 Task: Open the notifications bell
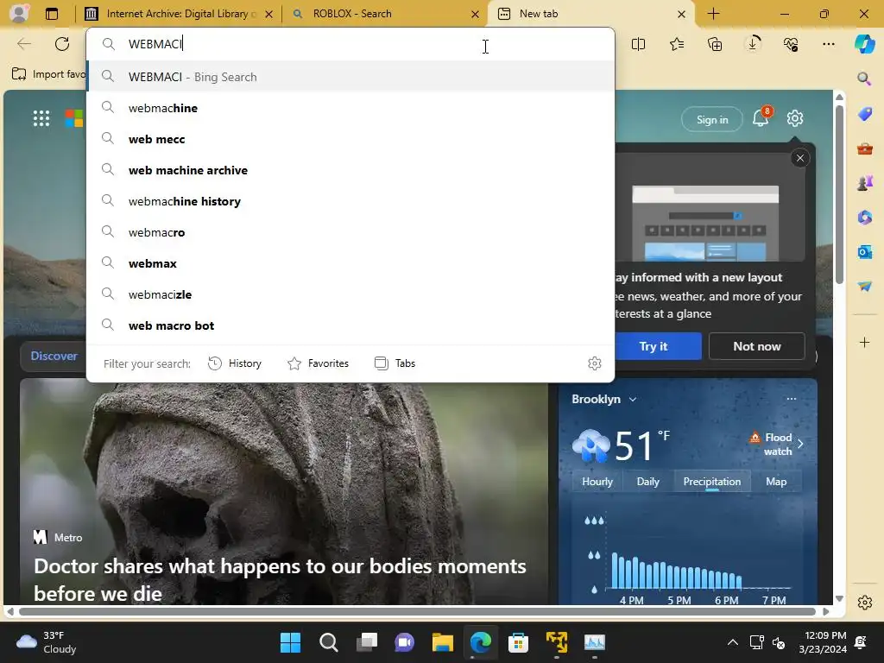(x=761, y=117)
